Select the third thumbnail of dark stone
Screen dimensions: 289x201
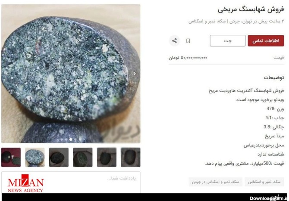59,157
